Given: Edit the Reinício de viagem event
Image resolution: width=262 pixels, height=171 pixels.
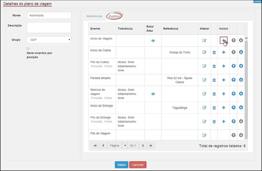Looking at the screenshot, I should [204, 94].
